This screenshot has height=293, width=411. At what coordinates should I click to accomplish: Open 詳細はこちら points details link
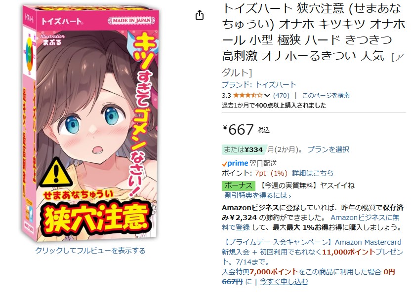click(313, 173)
